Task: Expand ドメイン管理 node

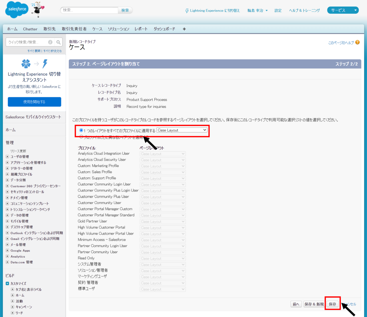Action: coord(7,198)
